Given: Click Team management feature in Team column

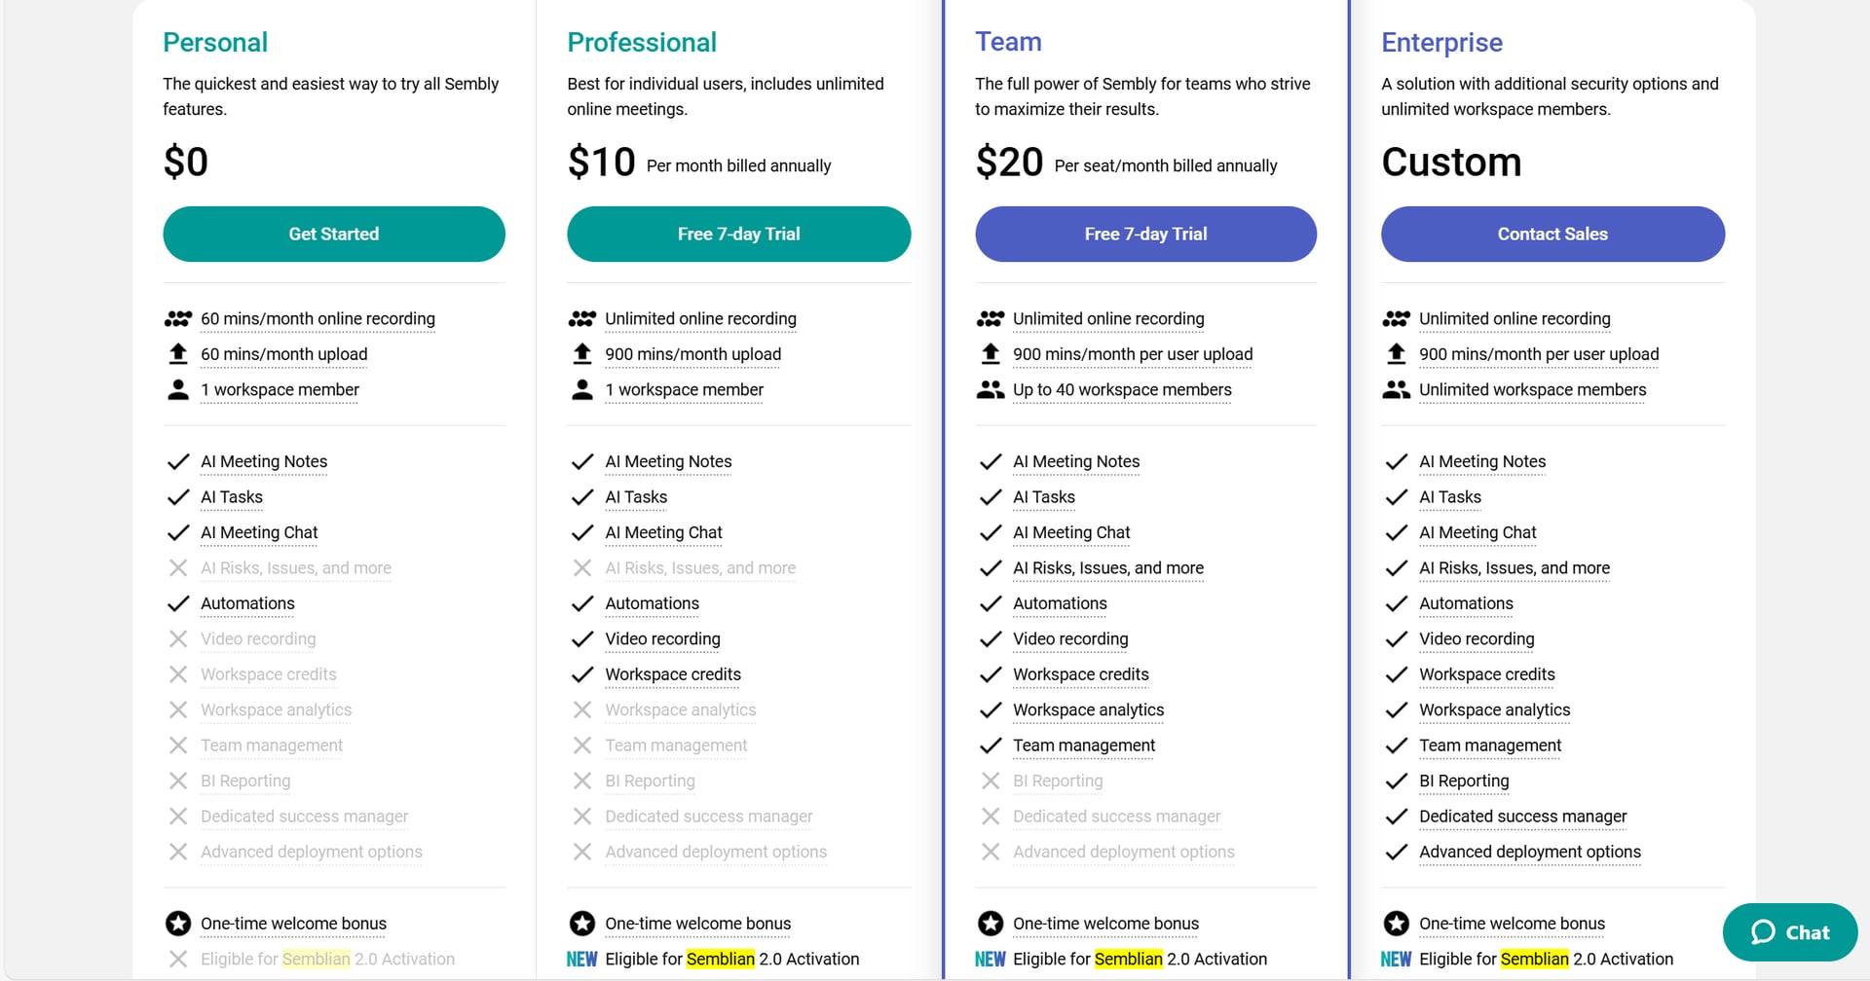Looking at the screenshot, I should 1084,745.
